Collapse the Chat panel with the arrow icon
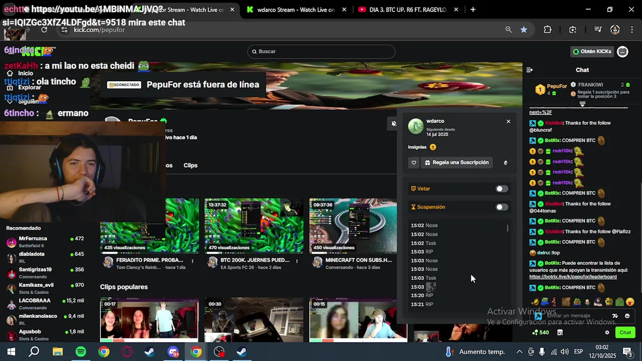Image resolution: width=642 pixels, height=361 pixels. point(530,70)
